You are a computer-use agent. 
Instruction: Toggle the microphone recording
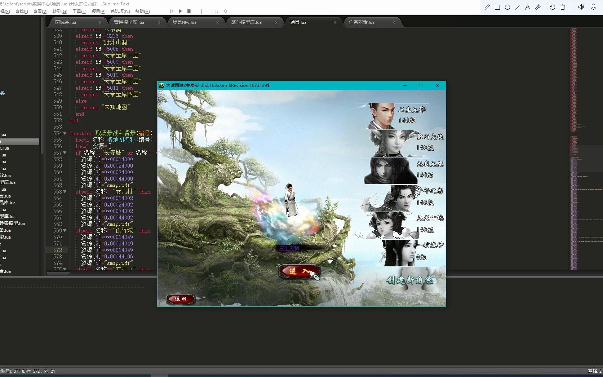593,7
